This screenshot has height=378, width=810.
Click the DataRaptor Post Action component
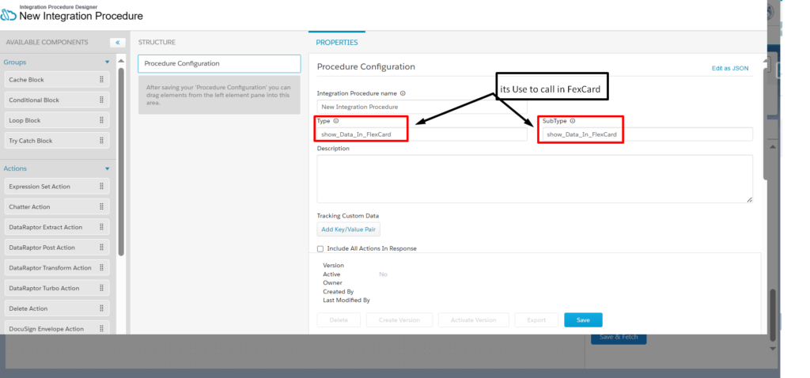pos(57,248)
